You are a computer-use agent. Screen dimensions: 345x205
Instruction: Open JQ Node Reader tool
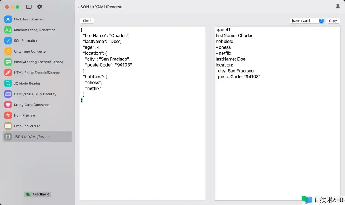click(37, 83)
